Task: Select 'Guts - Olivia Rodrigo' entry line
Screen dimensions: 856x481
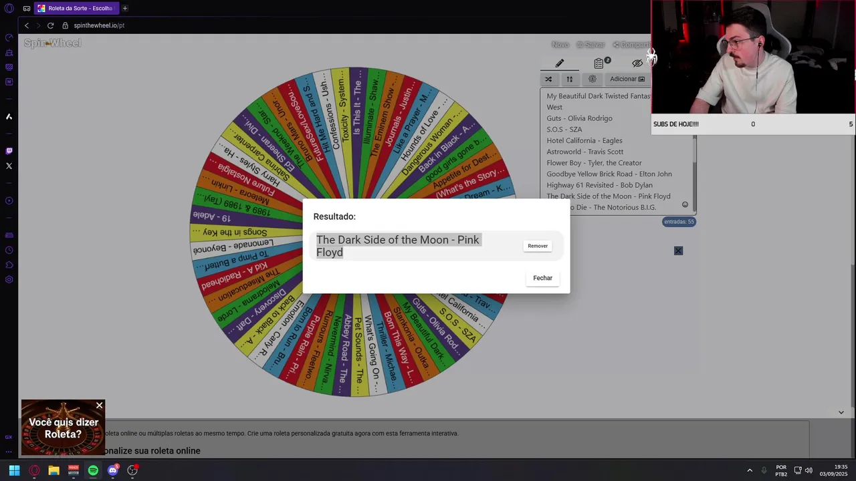Action: (x=579, y=118)
